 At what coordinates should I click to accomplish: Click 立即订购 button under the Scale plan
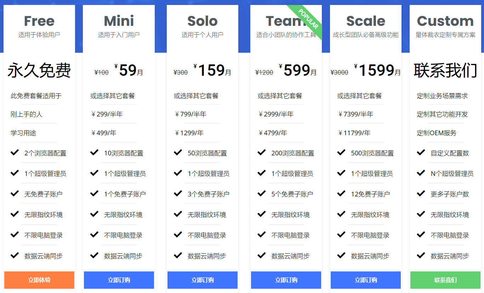(366, 280)
